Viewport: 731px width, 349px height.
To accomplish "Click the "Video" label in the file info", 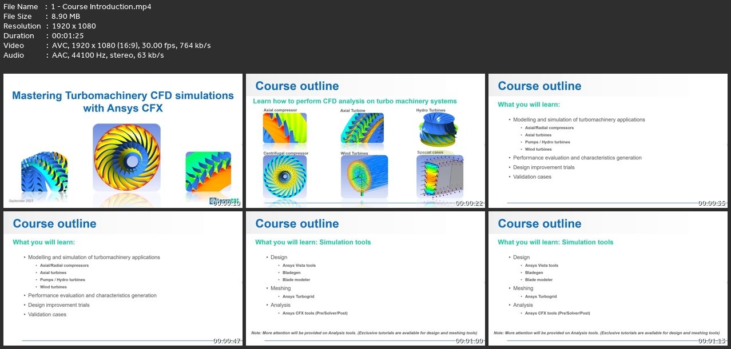I will [14, 46].
